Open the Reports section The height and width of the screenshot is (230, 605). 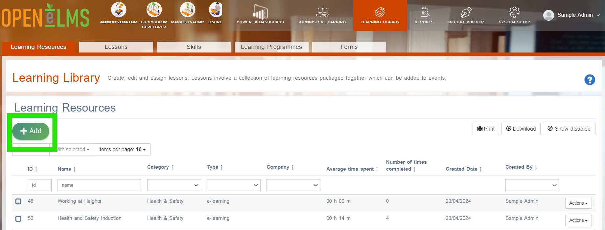424,15
